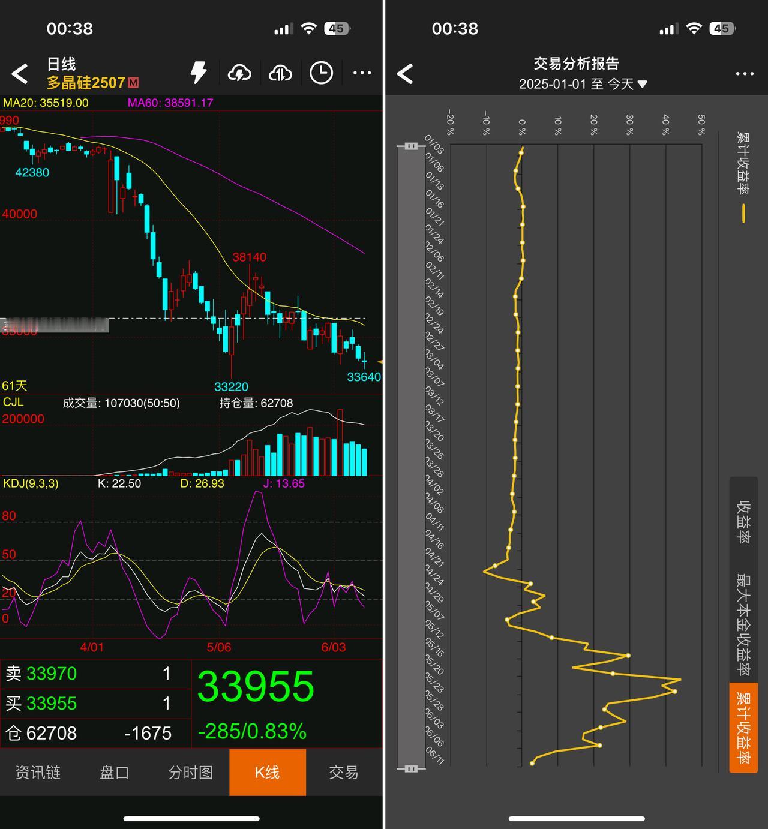Tap the 日线 period label
768x829 pixels.
[61, 64]
